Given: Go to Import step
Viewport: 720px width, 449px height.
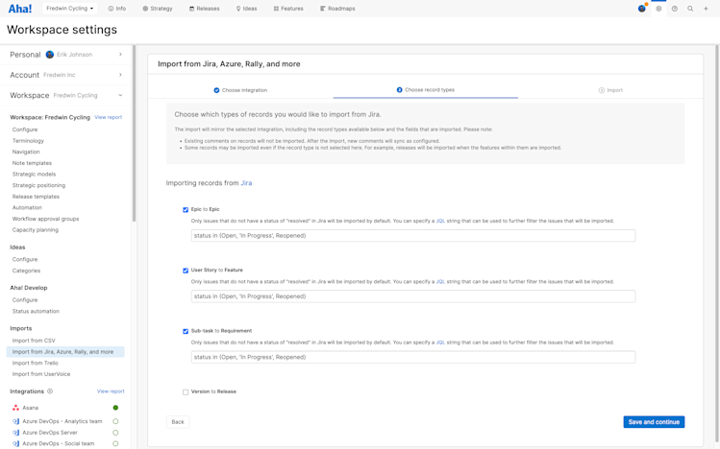Looking at the screenshot, I should tap(610, 90).
